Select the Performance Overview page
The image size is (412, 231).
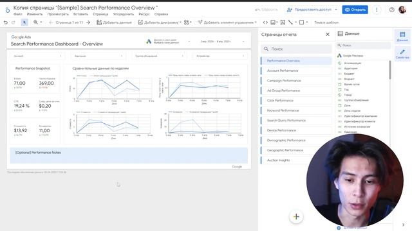[x=296, y=61]
